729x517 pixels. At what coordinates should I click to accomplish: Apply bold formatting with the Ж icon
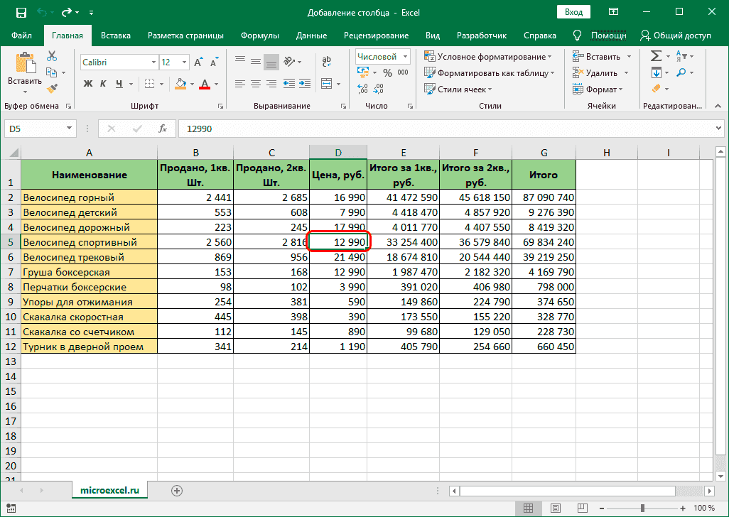87,83
